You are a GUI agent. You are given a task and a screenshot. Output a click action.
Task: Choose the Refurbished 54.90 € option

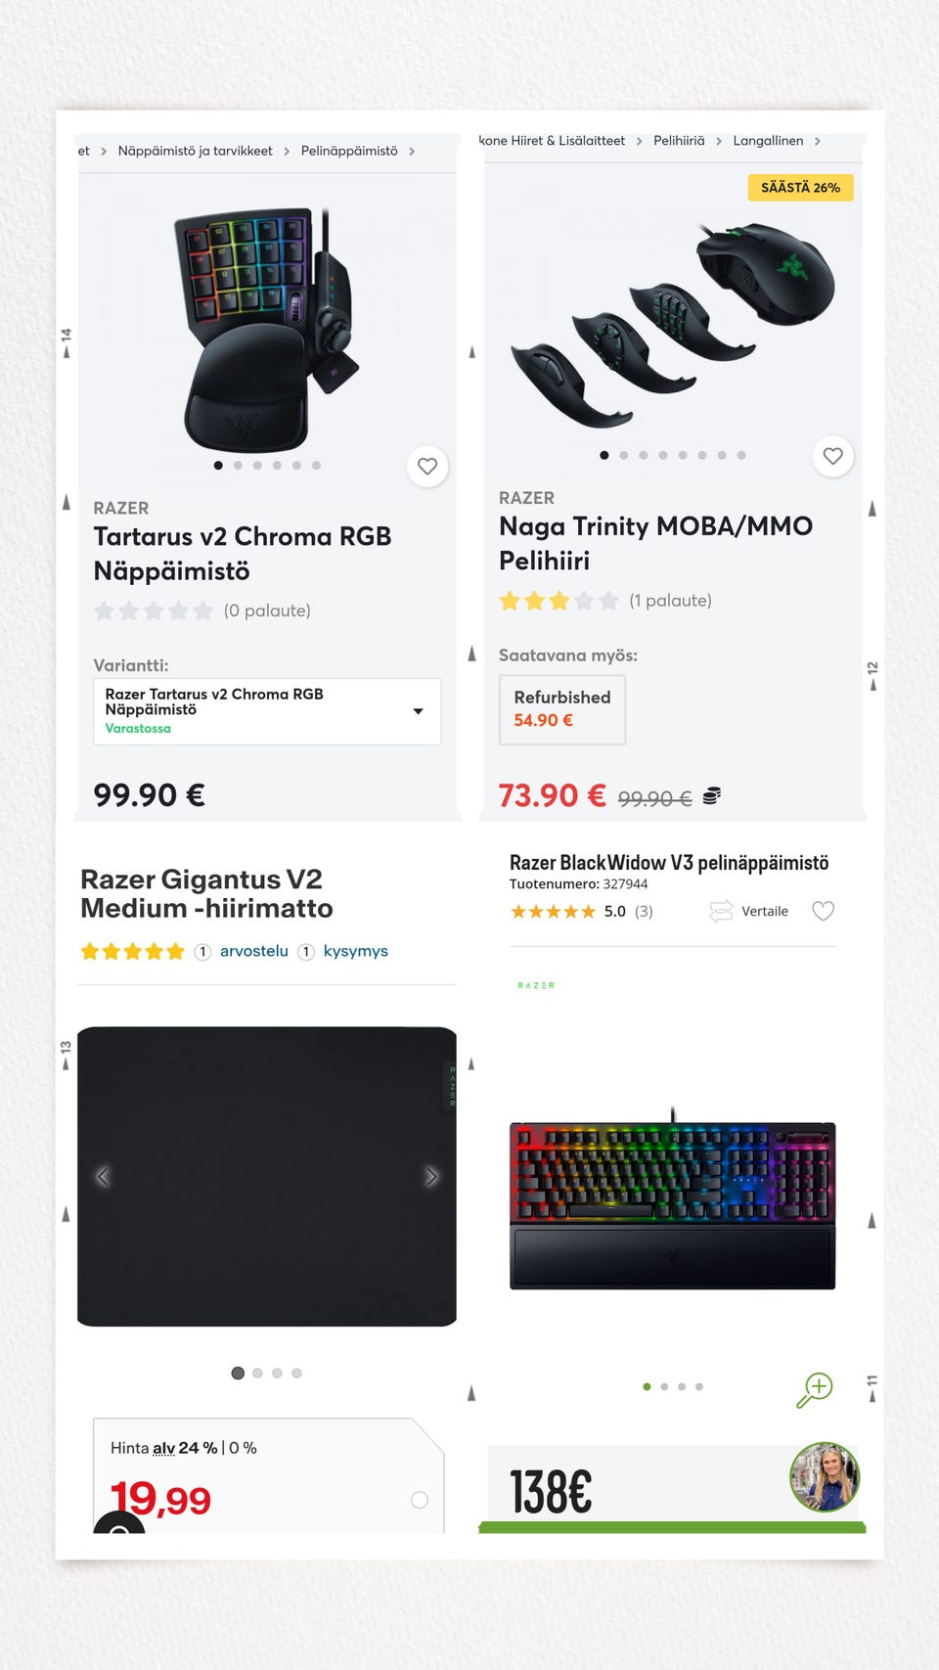pos(562,709)
